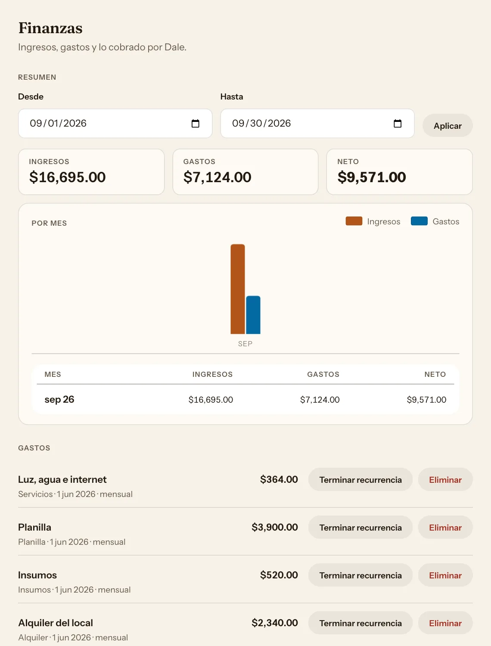Screen dimensions: 491x646
Task: Terminate recurrence for Luz, agua e internet
Action: (x=360, y=480)
